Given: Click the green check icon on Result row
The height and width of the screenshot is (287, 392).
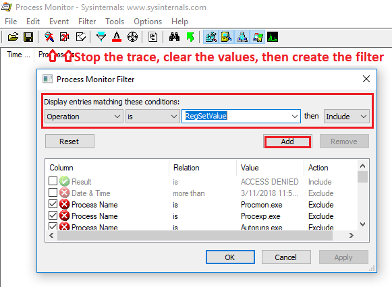Looking at the screenshot, I should point(65,181).
